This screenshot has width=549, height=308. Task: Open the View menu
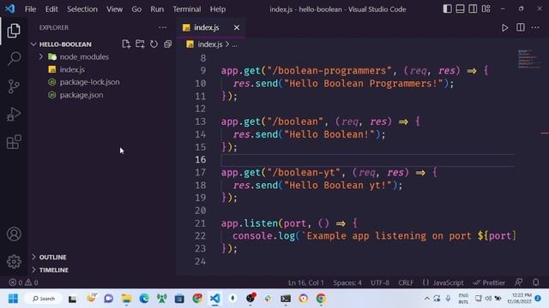coord(114,9)
